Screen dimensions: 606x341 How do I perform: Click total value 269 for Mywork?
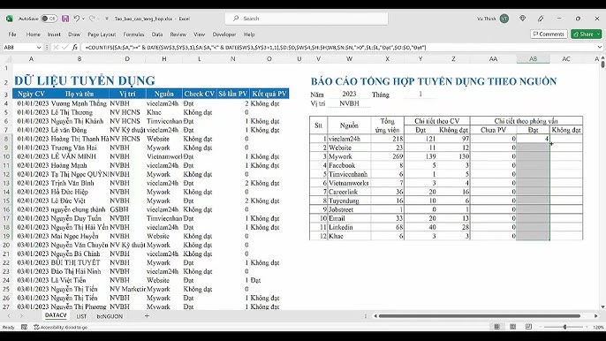click(388, 156)
